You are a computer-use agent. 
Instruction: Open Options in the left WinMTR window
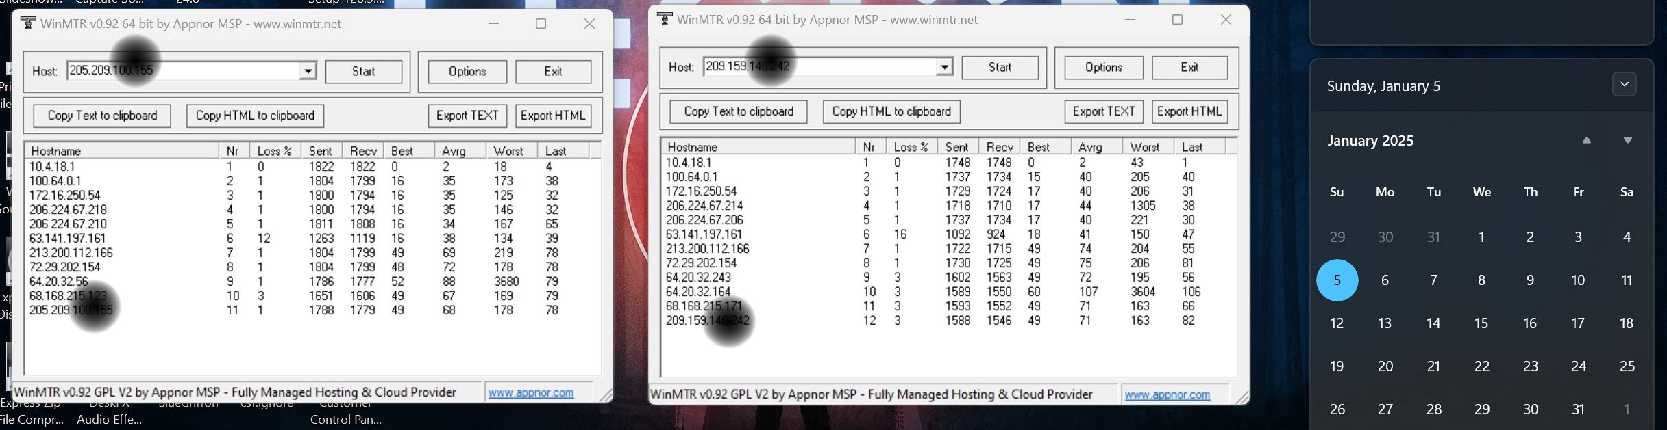click(467, 72)
